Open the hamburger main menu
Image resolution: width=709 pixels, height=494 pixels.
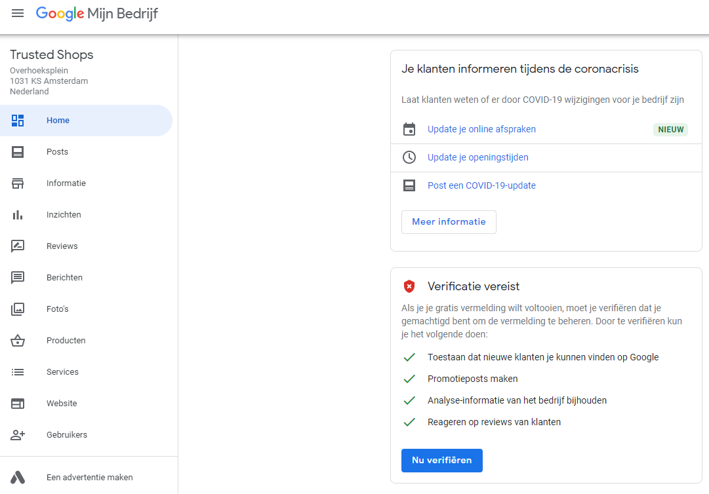coord(18,13)
